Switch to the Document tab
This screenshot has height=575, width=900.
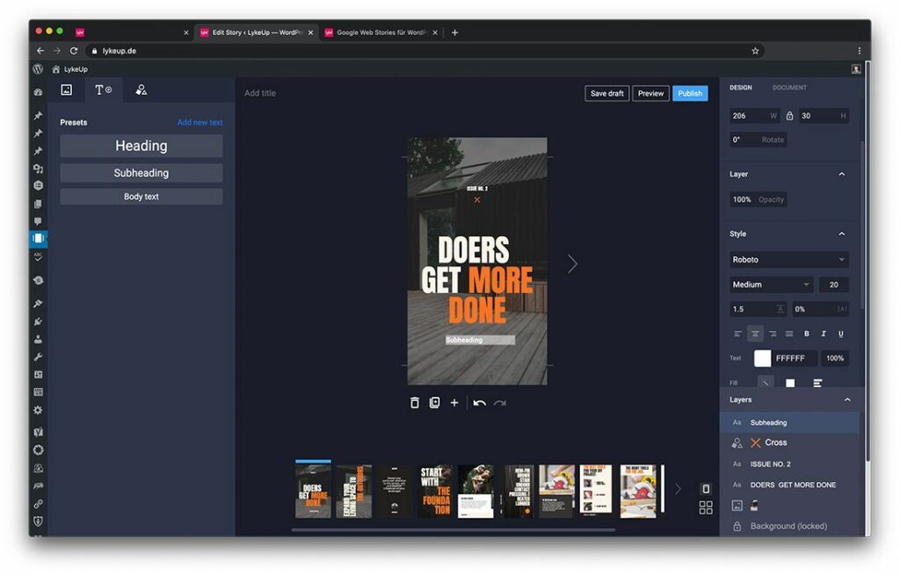pos(788,87)
